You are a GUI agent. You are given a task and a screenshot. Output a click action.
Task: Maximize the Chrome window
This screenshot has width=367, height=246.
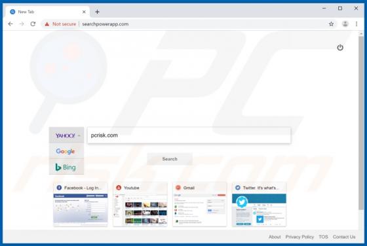(340, 8)
